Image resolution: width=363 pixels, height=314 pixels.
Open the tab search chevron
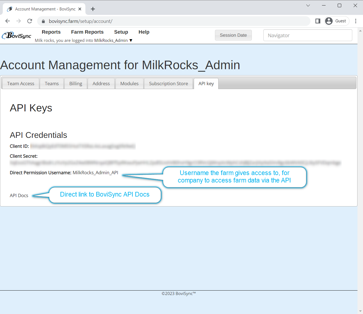(x=308, y=6)
